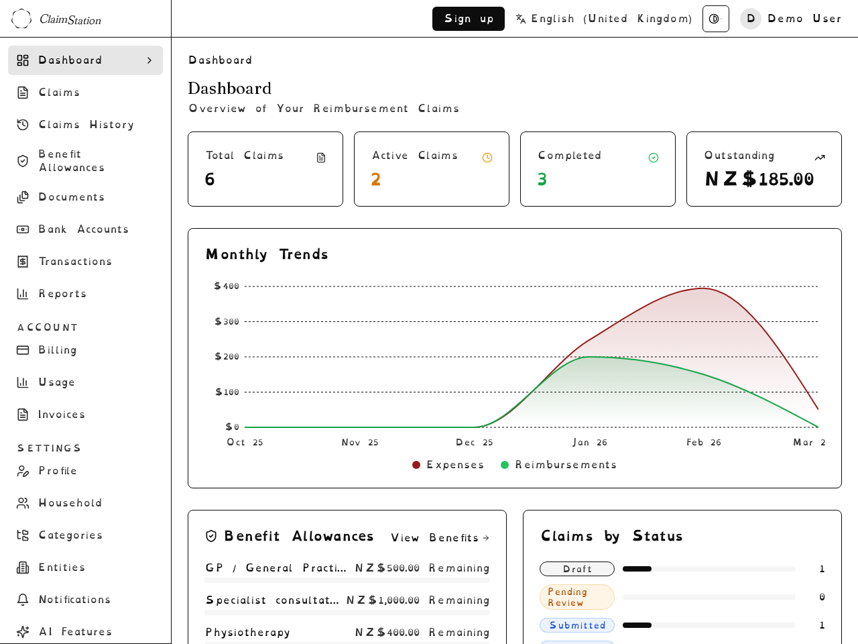Toggle the dark/light theme button
The width and height of the screenshot is (858, 644).
tap(716, 19)
